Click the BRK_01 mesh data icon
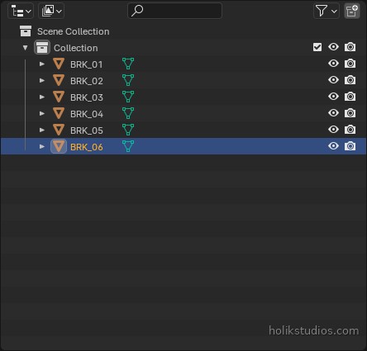Viewport: 367px width, 351px height. click(128, 64)
